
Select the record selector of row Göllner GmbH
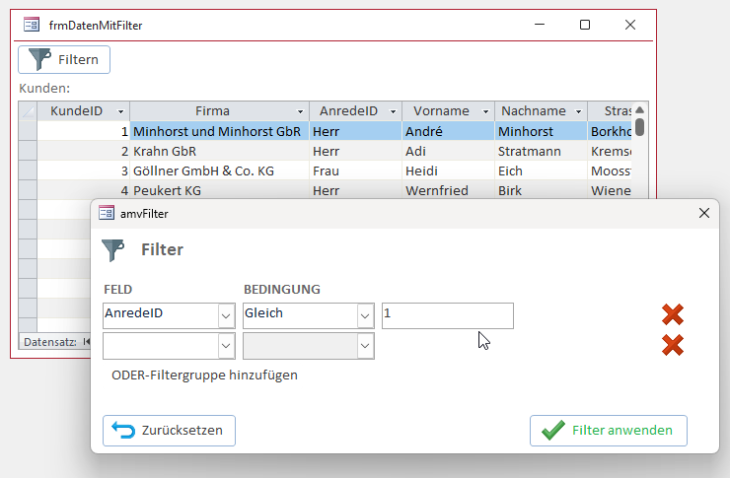tap(28, 171)
